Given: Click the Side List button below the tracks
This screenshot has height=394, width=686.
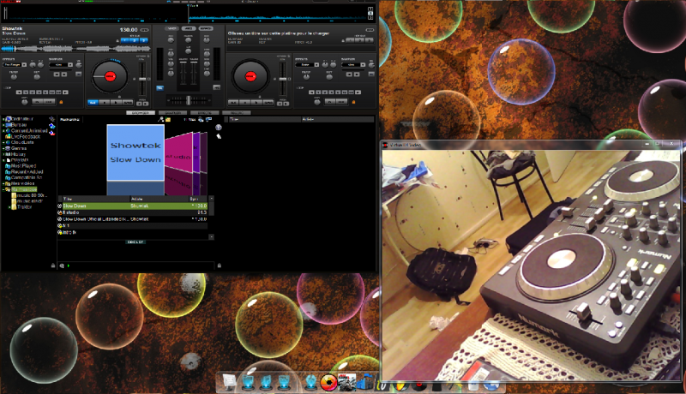Looking at the screenshot, I should (135, 242).
